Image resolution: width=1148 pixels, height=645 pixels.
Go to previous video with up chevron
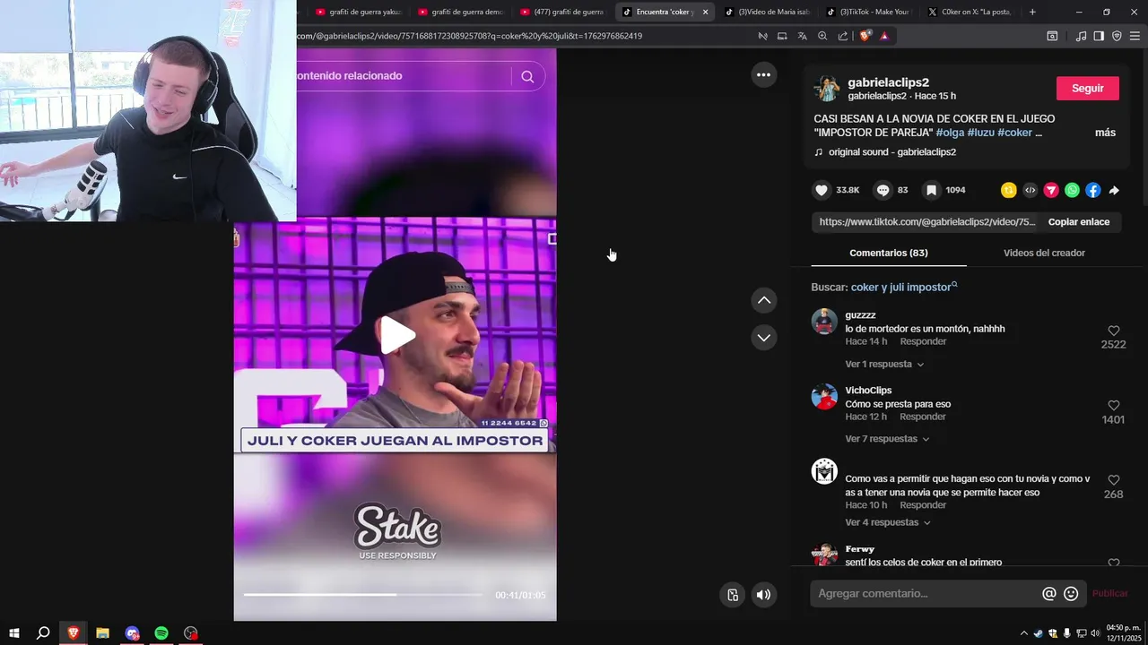(x=763, y=300)
